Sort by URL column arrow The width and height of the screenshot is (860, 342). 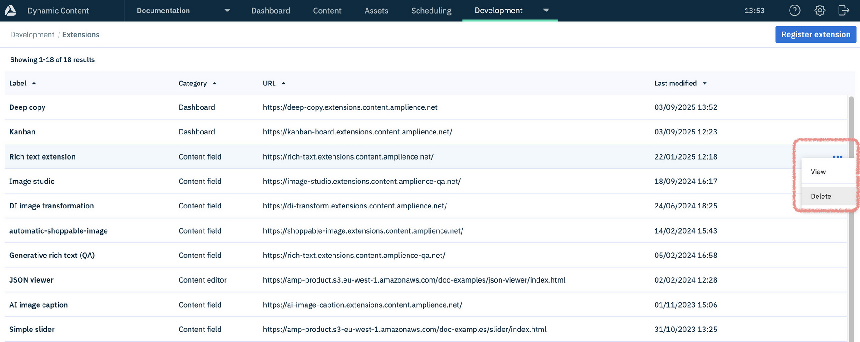[x=284, y=83]
